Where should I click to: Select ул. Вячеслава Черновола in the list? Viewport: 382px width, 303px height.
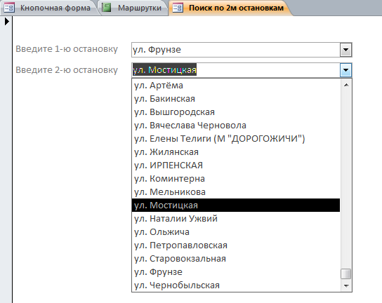(x=235, y=126)
